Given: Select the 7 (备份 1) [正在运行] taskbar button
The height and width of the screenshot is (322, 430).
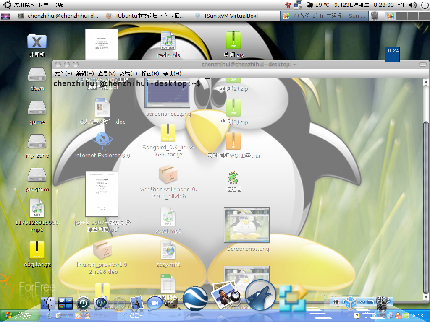Looking at the screenshot, I should coord(325,16).
